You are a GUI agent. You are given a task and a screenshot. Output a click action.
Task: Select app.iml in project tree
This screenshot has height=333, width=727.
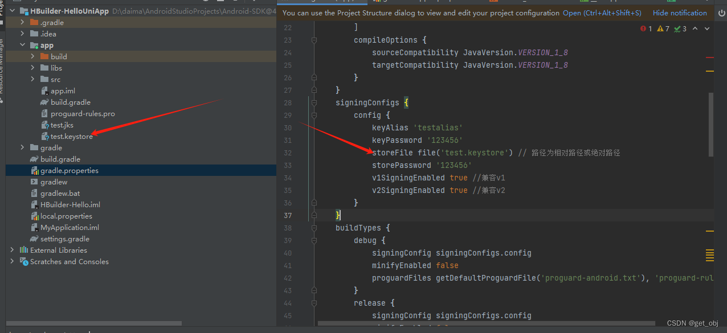[x=63, y=91]
